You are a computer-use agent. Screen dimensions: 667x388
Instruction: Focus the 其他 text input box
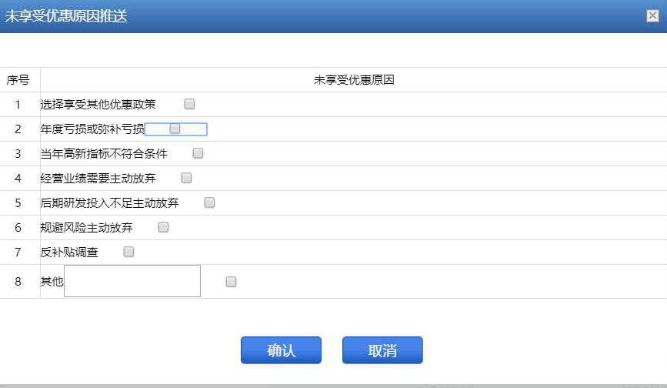click(132, 281)
